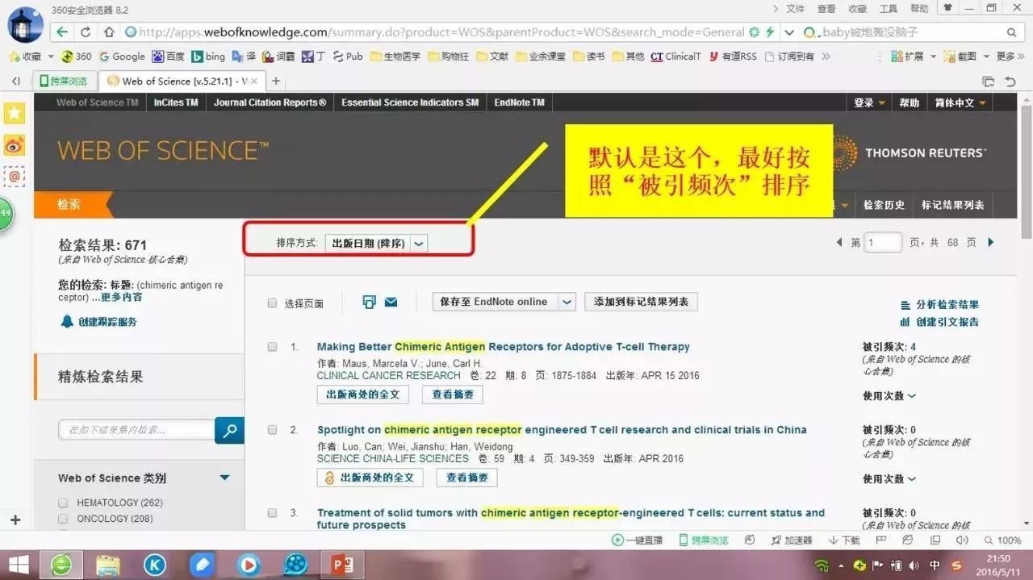Open 'Making Better Chimeric Antigen Receptors' article
Screen dimensions: 1033x580
[503, 347]
